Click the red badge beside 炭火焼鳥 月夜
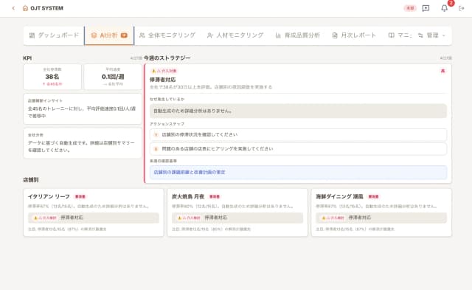Image resolution: width=472 pixels, height=290 pixels. tap(215, 196)
